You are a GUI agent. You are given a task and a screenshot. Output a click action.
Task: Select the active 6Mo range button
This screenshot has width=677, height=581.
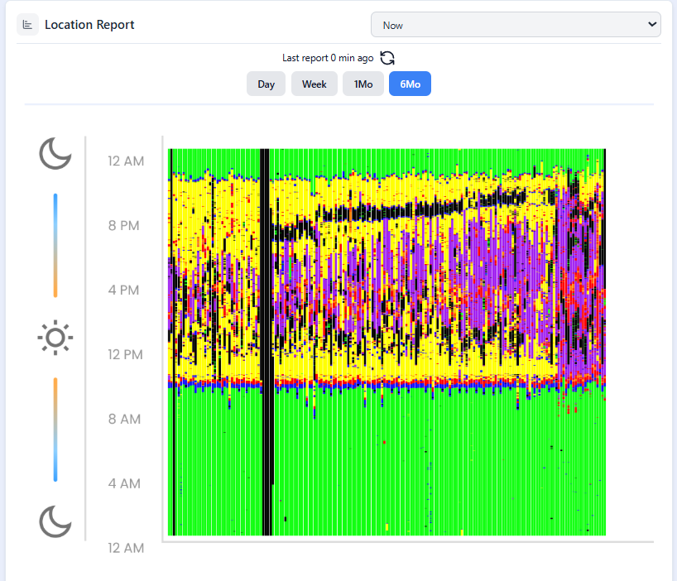click(x=410, y=84)
